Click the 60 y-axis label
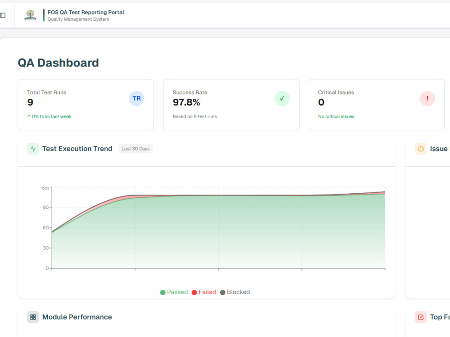450x337 pixels. pyautogui.click(x=45, y=228)
